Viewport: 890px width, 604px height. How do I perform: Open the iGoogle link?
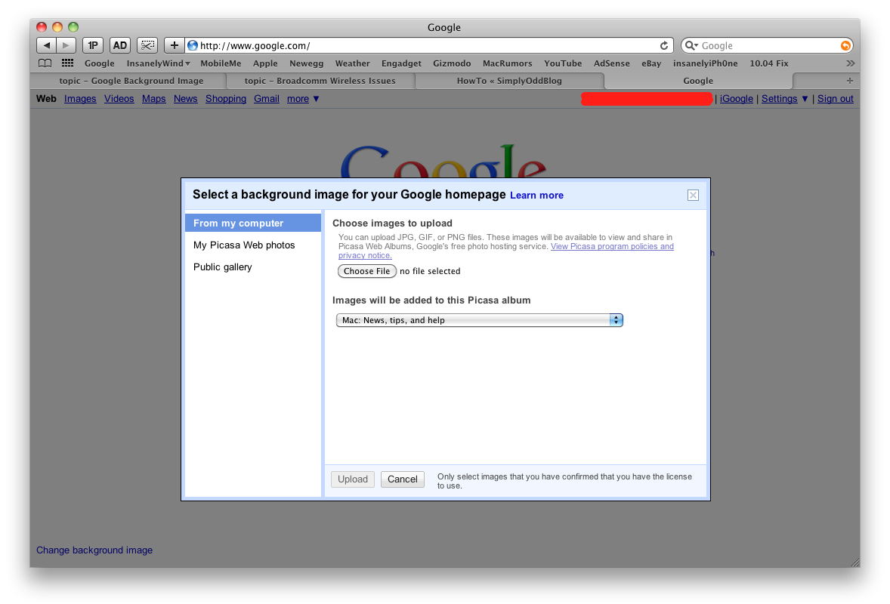tap(736, 99)
